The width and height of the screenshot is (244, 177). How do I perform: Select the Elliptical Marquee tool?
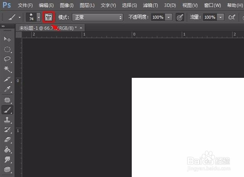pos(7,49)
